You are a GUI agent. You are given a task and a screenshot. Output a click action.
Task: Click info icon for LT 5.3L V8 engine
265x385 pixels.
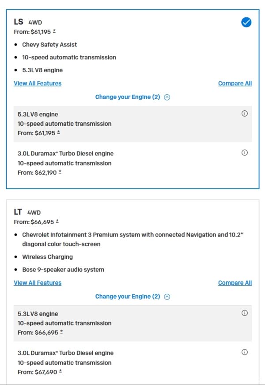click(x=245, y=313)
